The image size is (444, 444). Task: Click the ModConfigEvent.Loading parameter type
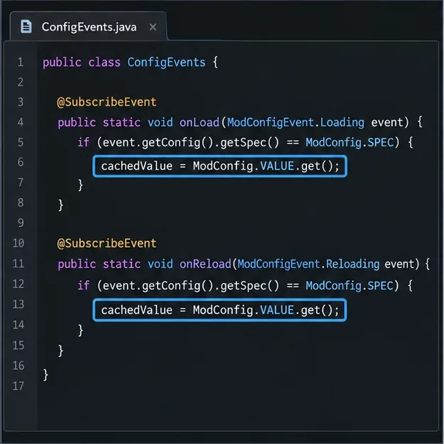[x=296, y=123]
